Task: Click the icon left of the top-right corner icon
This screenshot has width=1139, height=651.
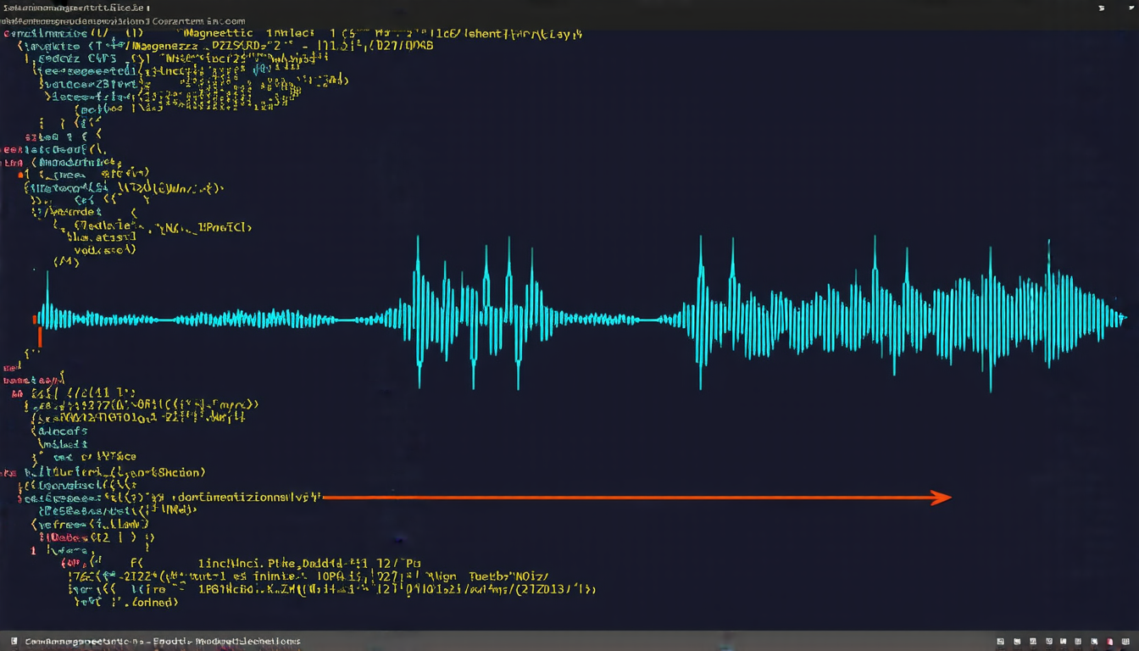Action: pyautogui.click(x=1101, y=8)
